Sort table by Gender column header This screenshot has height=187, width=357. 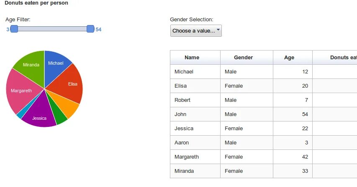(x=243, y=58)
